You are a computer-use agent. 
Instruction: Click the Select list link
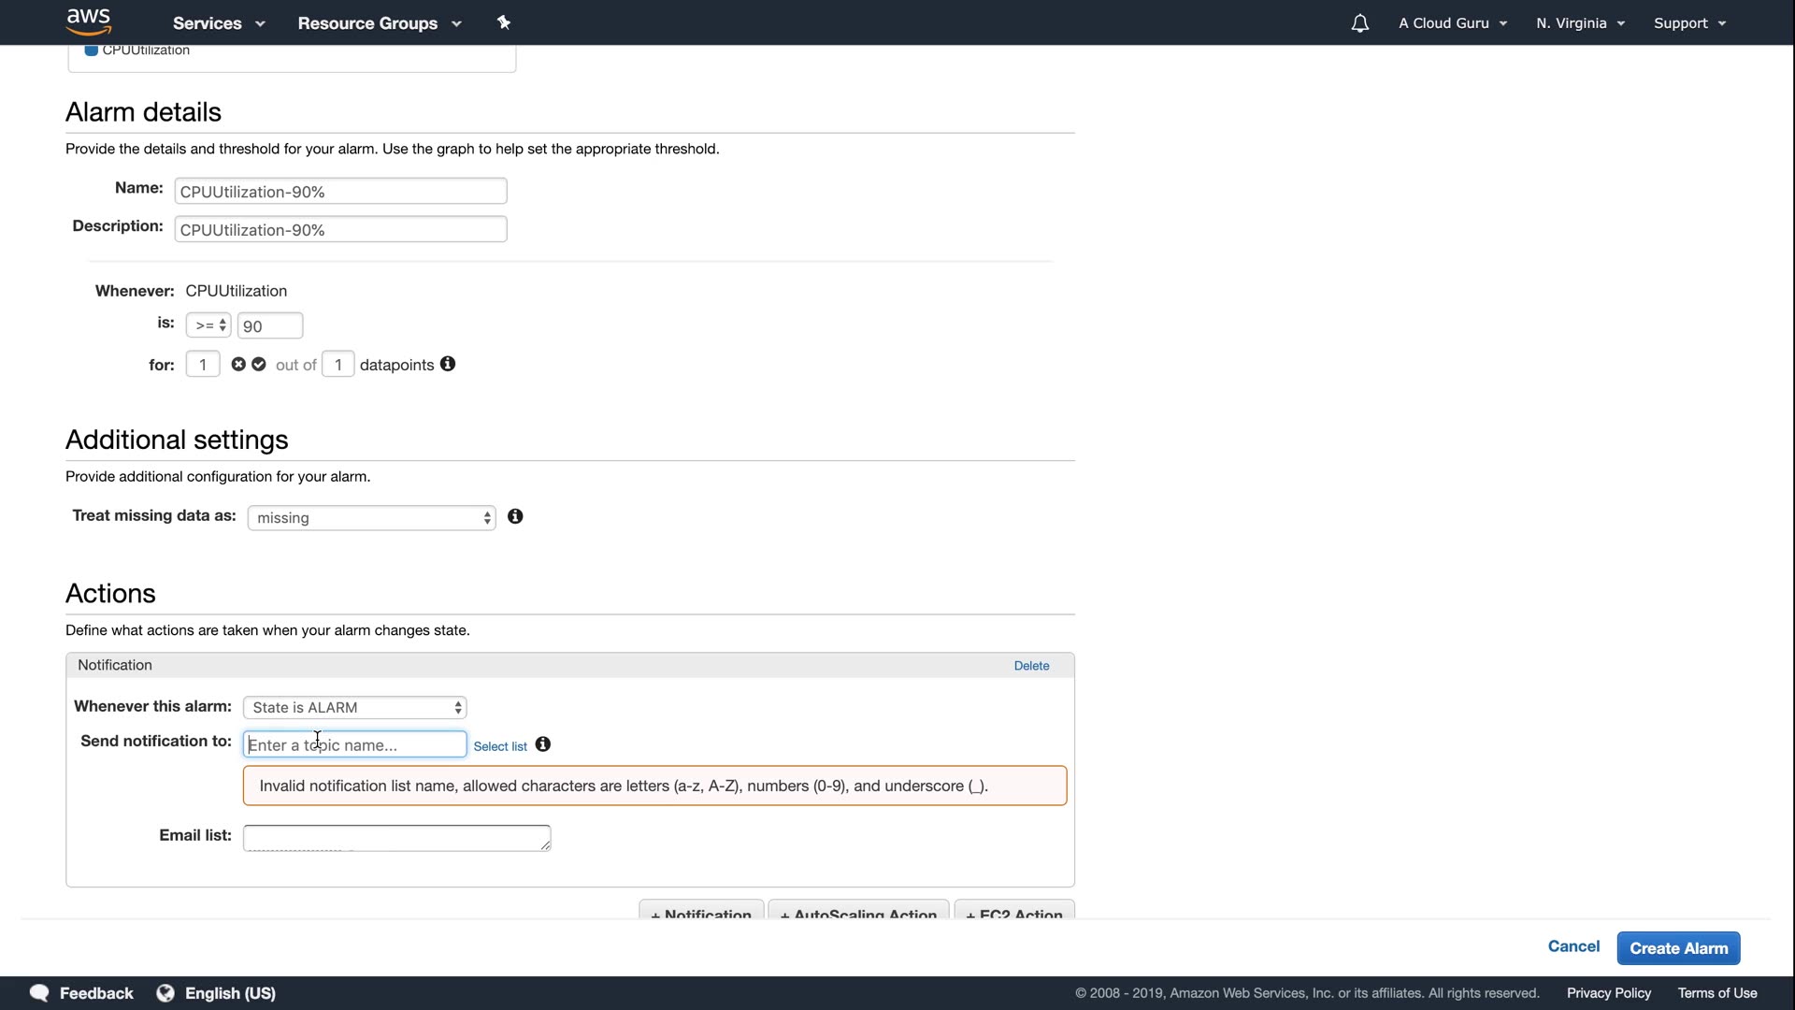click(500, 746)
